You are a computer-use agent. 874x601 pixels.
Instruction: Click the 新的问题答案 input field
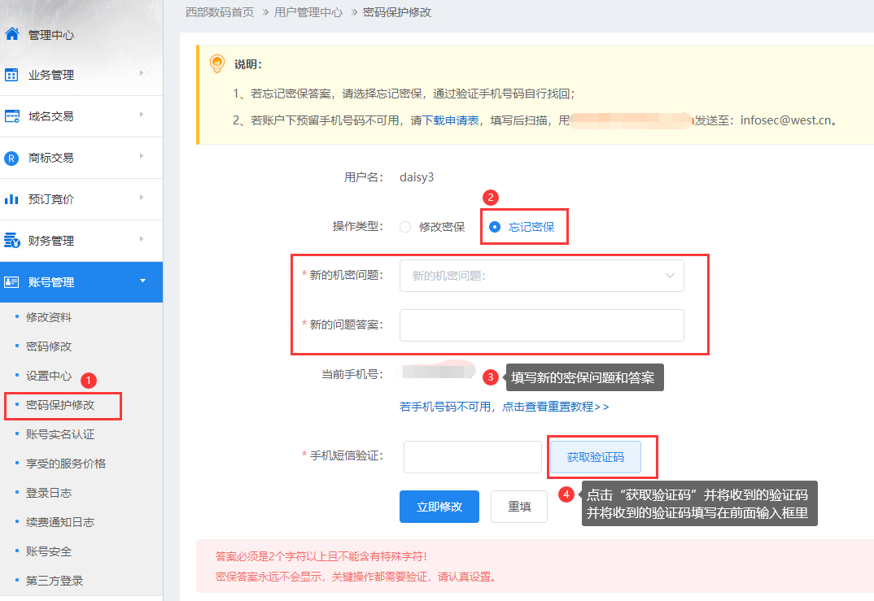click(541, 325)
